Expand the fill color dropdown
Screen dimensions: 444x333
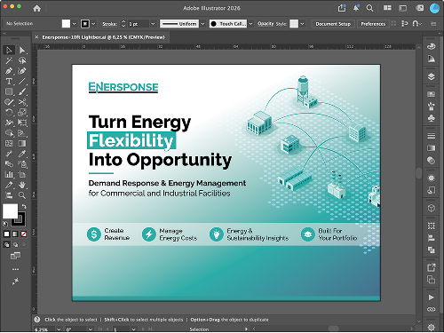(75, 24)
